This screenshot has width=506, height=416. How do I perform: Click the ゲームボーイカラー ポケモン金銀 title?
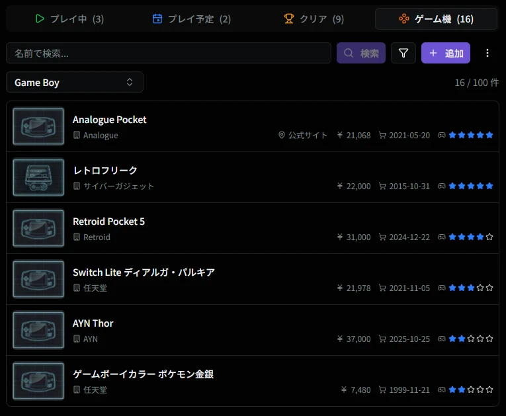pyautogui.click(x=143, y=374)
